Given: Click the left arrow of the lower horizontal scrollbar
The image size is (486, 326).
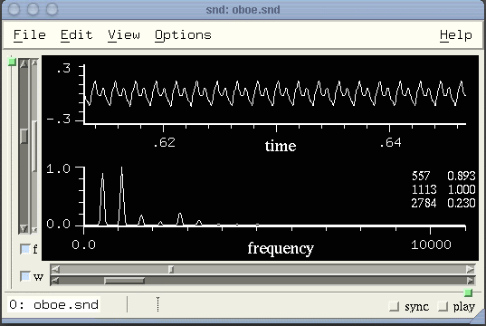Looking at the screenshot, I should point(55,281).
